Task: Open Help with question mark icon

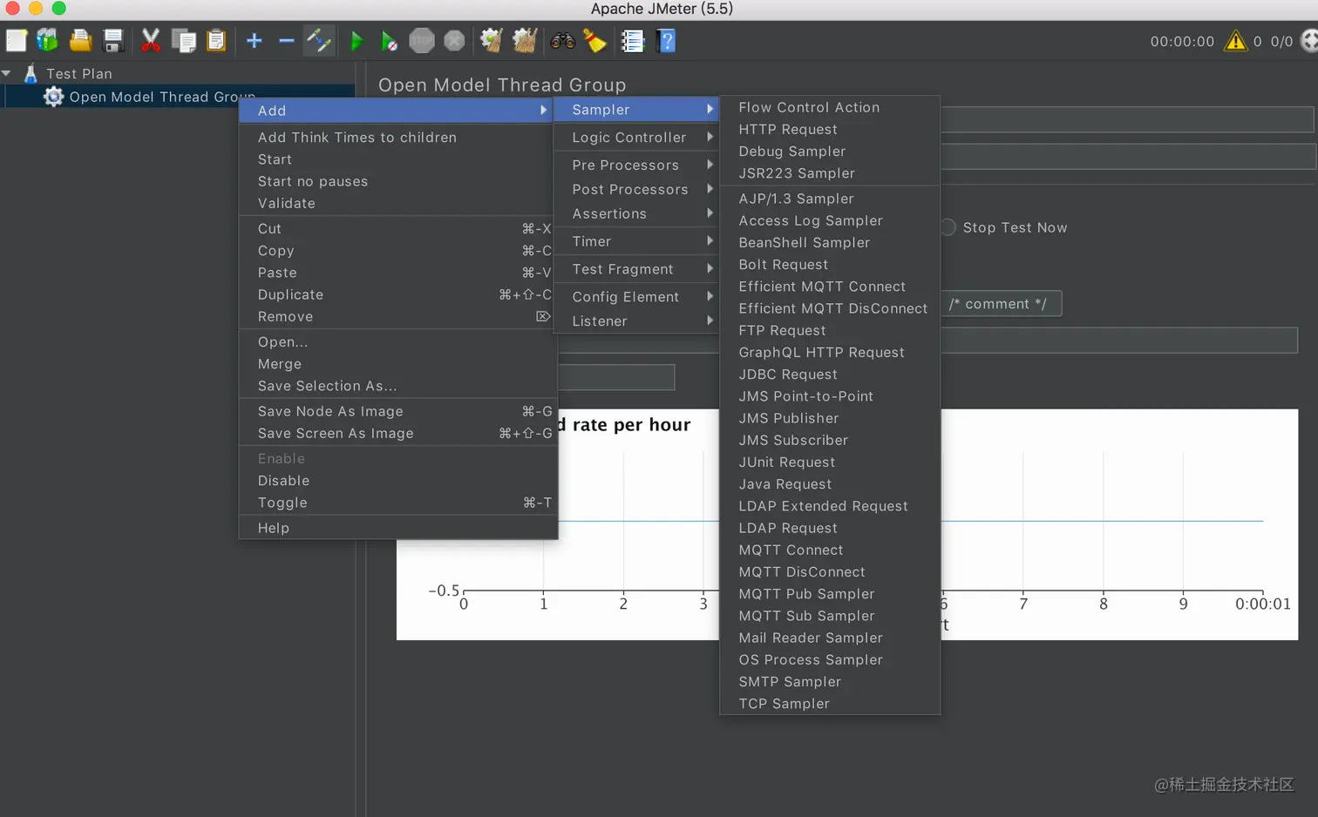Action: click(x=666, y=40)
